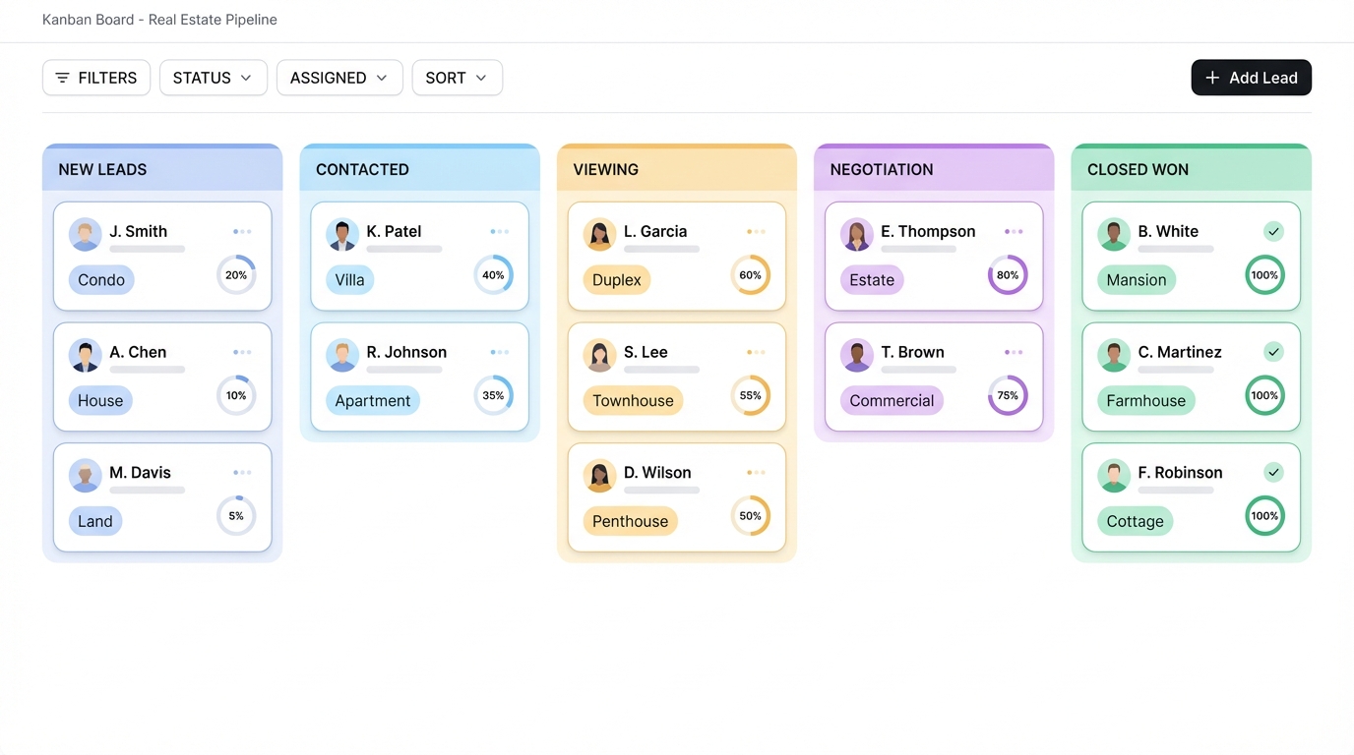Select the CLOSED WON column header
Image resolution: width=1354 pixels, height=755 pixels.
(x=1138, y=169)
